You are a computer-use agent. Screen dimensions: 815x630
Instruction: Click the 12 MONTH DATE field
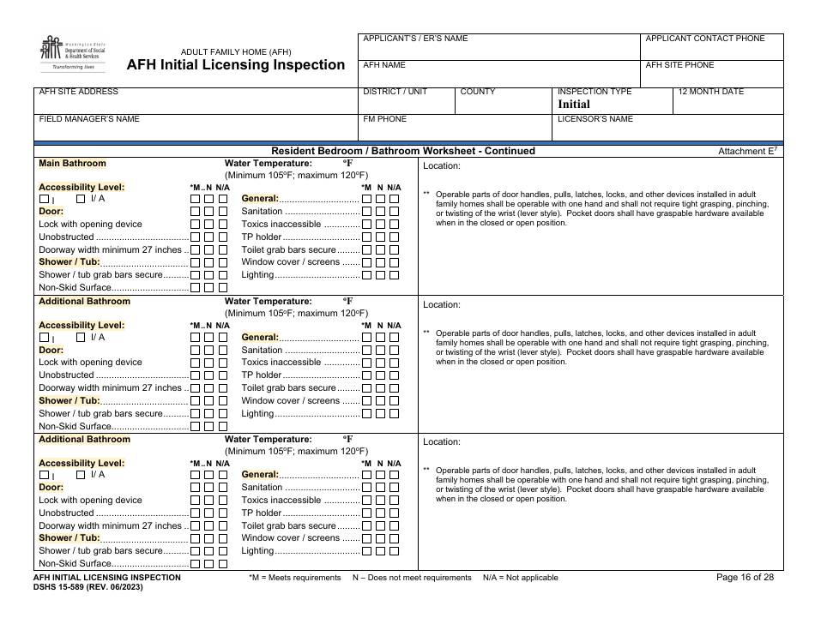(x=738, y=103)
